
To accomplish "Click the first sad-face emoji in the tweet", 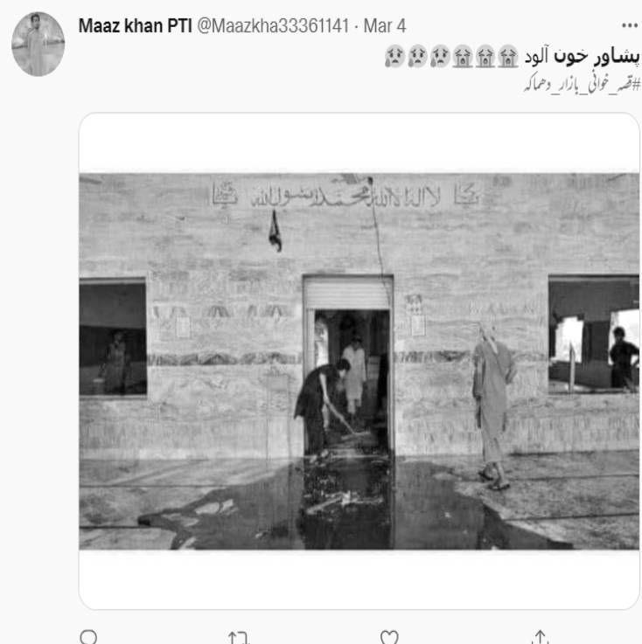I will point(395,56).
